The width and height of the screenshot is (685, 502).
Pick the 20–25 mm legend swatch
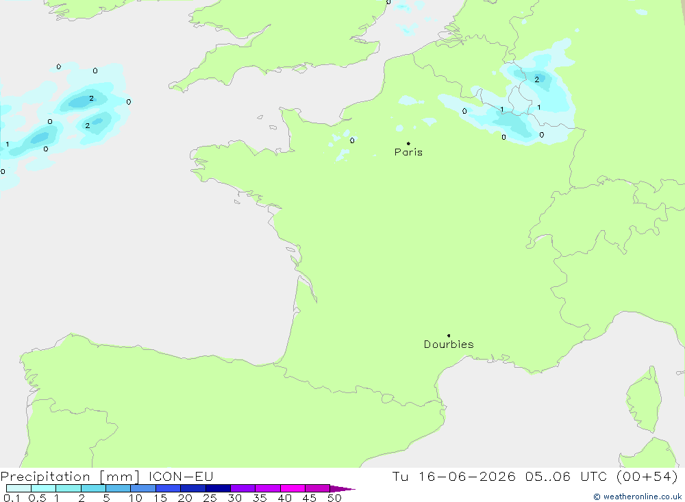click(193, 488)
